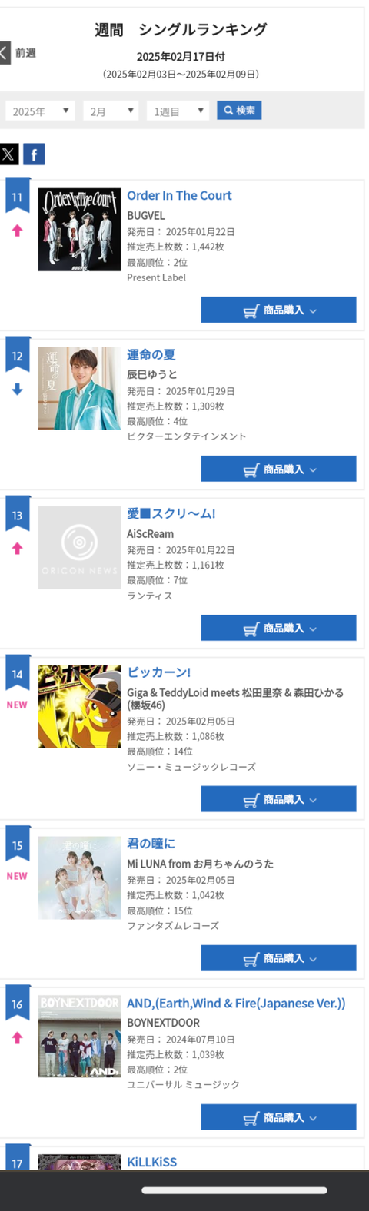Click cart icon in ピッカーン! purchase button

[251, 800]
